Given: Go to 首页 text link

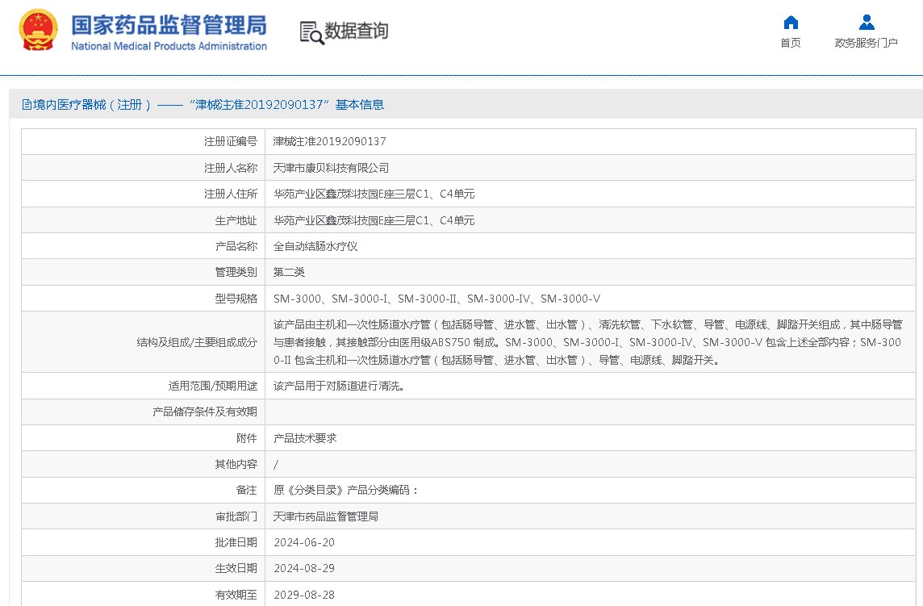Looking at the screenshot, I should [x=791, y=43].
